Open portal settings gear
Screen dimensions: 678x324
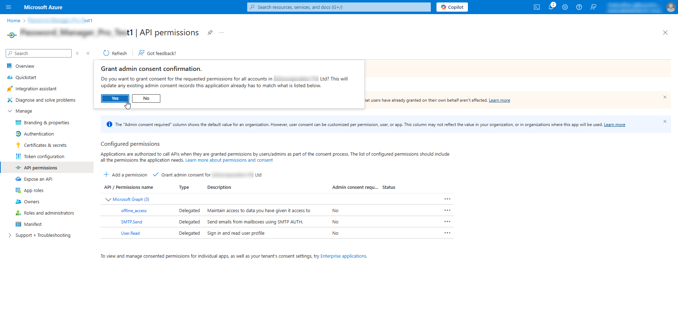(x=565, y=7)
